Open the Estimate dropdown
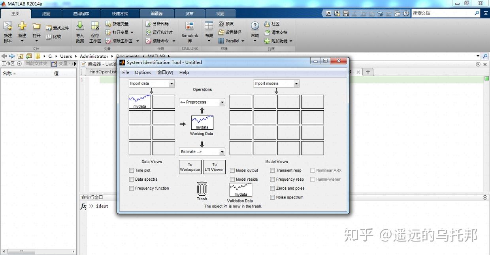Viewport: 490px width, 255px height. (202, 151)
